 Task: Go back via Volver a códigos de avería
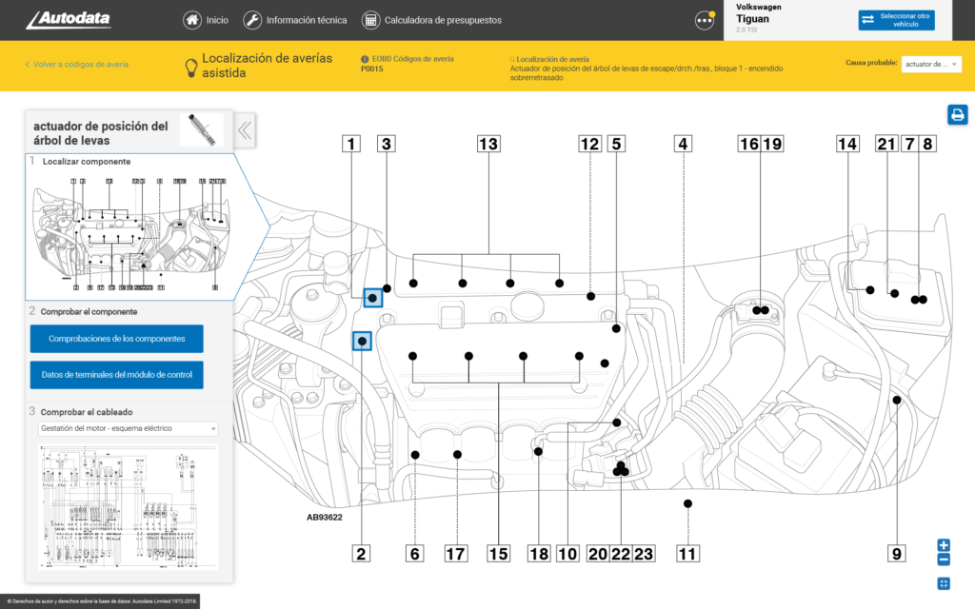76,65
